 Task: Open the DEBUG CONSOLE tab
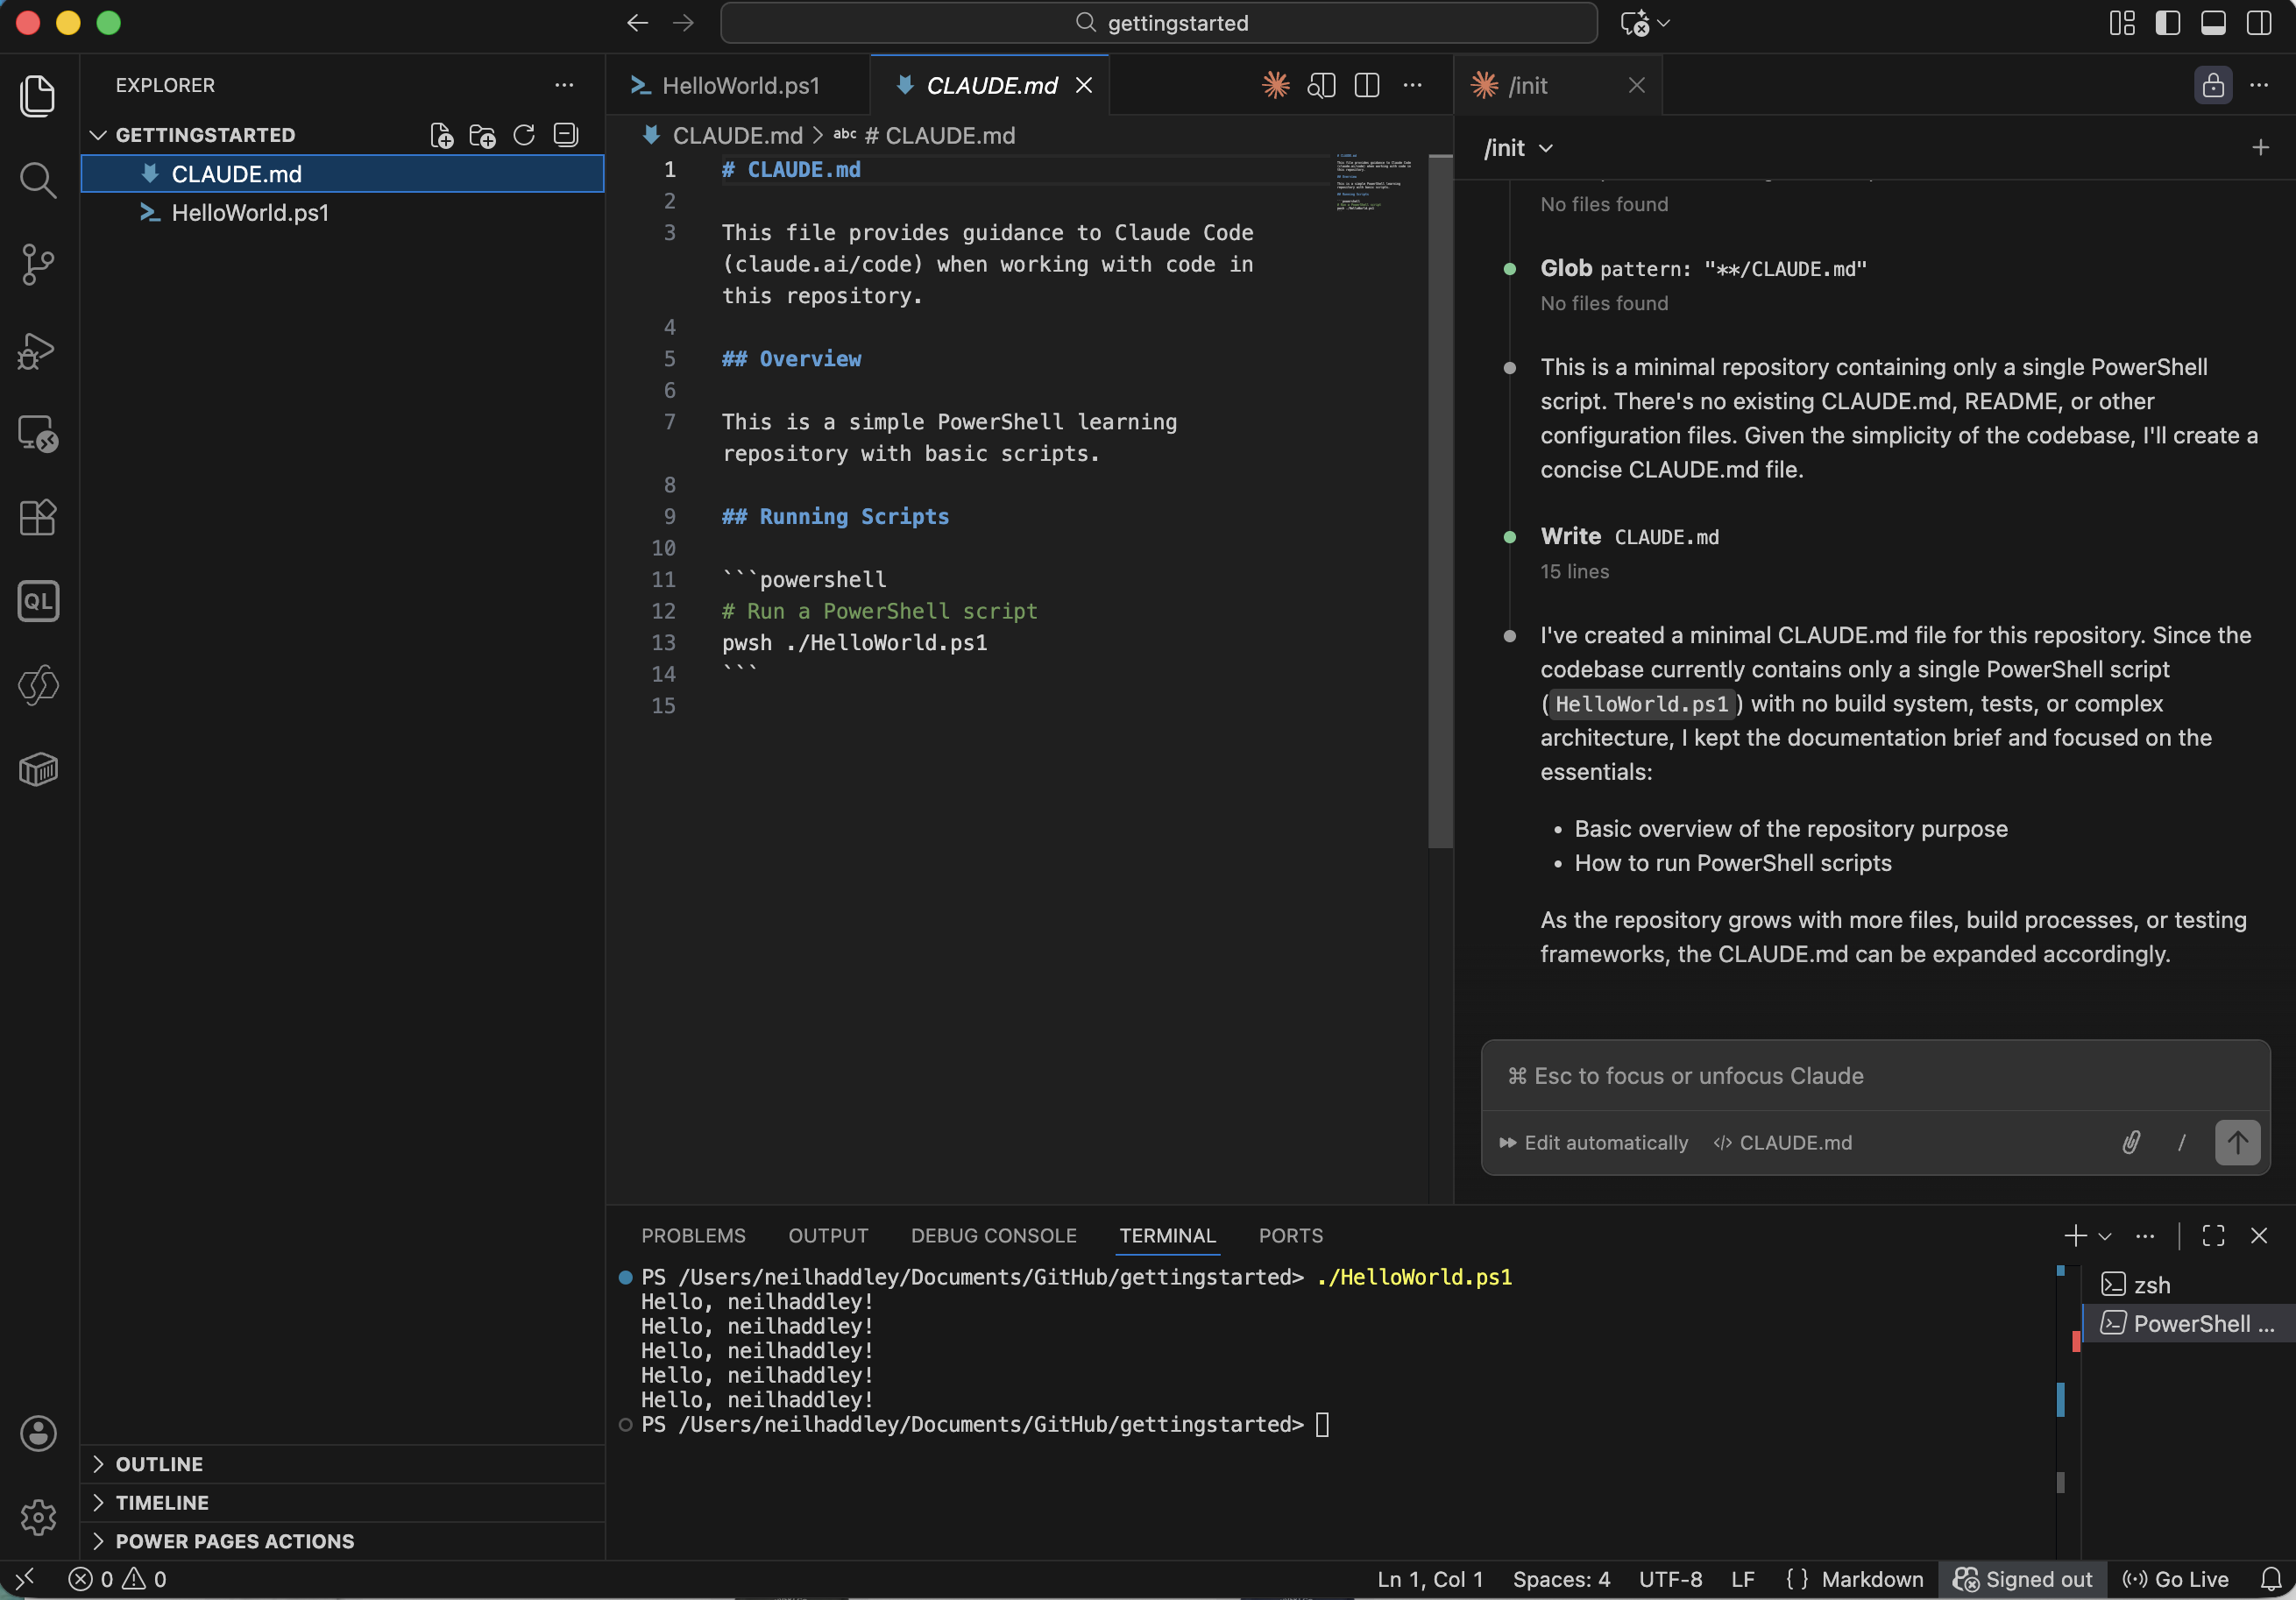click(x=993, y=1236)
